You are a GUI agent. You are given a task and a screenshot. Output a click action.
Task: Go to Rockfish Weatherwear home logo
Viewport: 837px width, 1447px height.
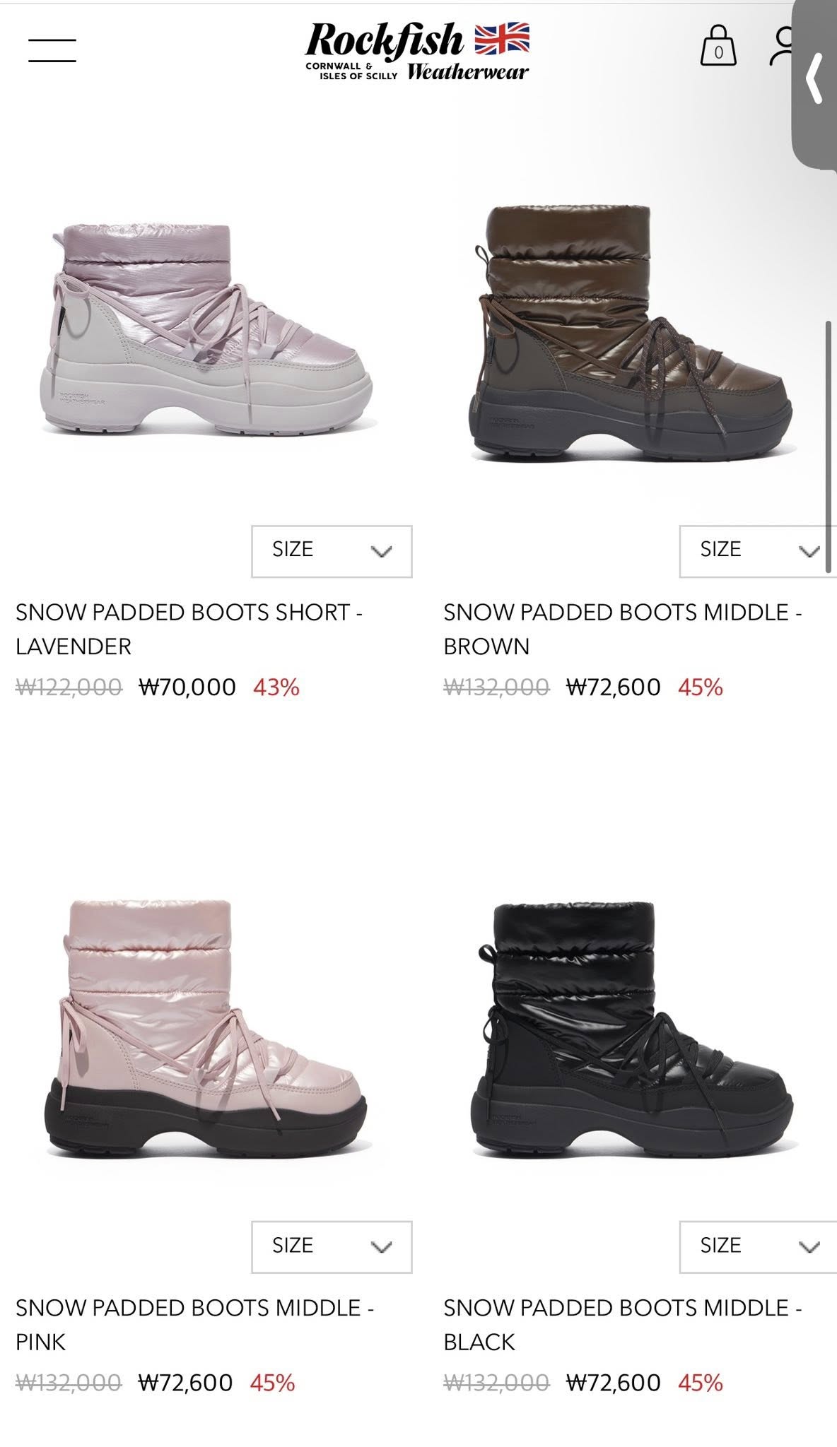[x=418, y=51]
